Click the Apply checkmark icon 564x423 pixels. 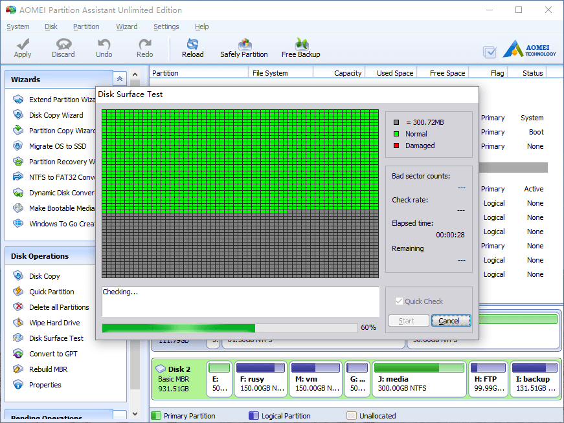(23, 44)
